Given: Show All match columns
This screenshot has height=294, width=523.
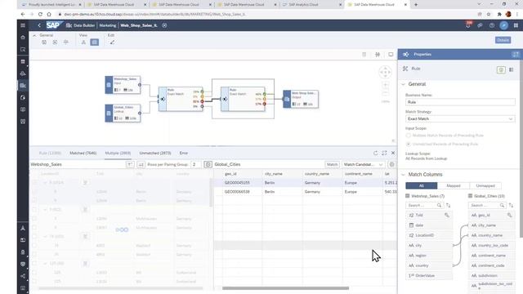Looking at the screenshot, I should click(422, 185).
